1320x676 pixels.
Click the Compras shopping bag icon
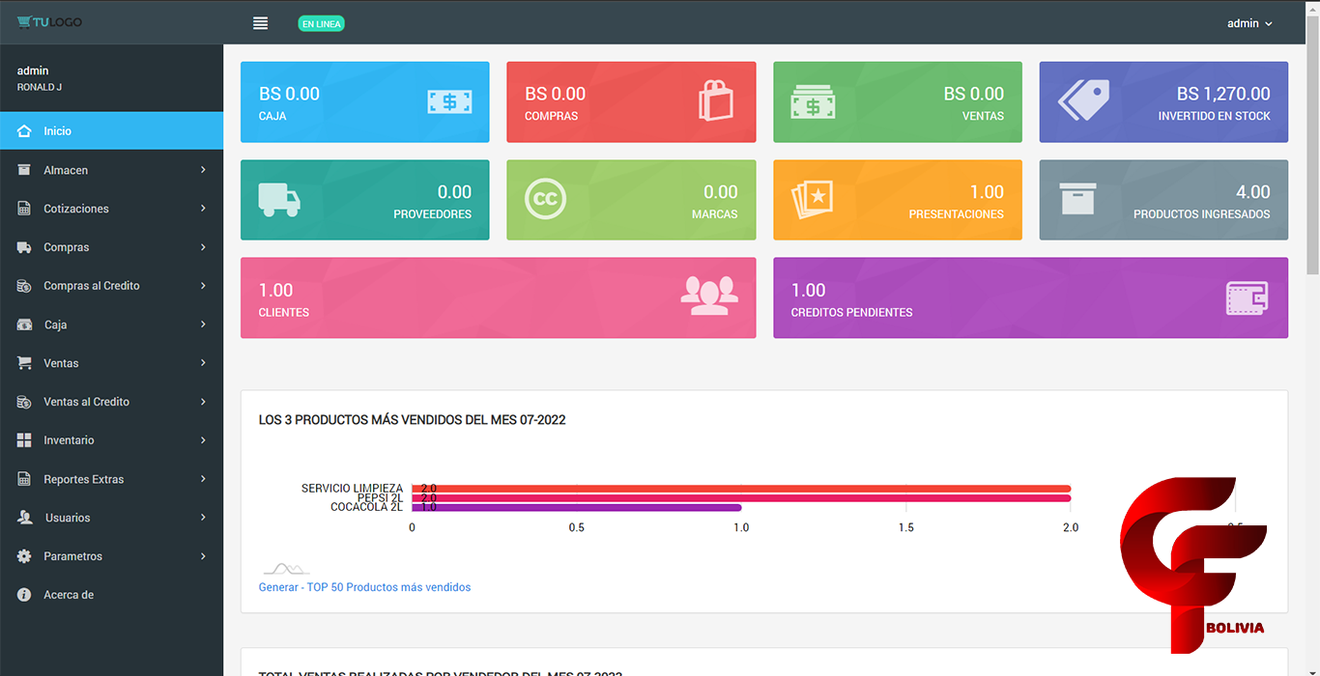[x=715, y=101]
